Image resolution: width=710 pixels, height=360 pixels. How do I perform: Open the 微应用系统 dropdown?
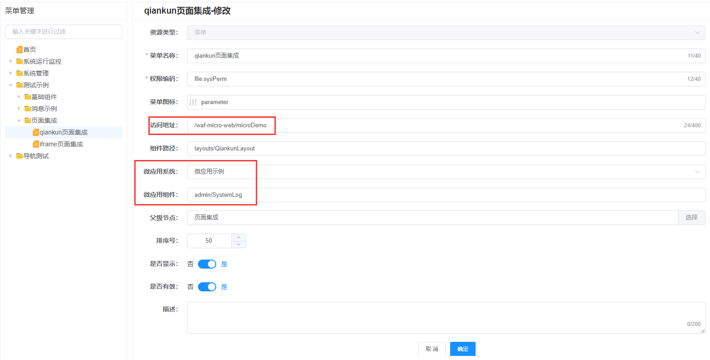coord(445,172)
